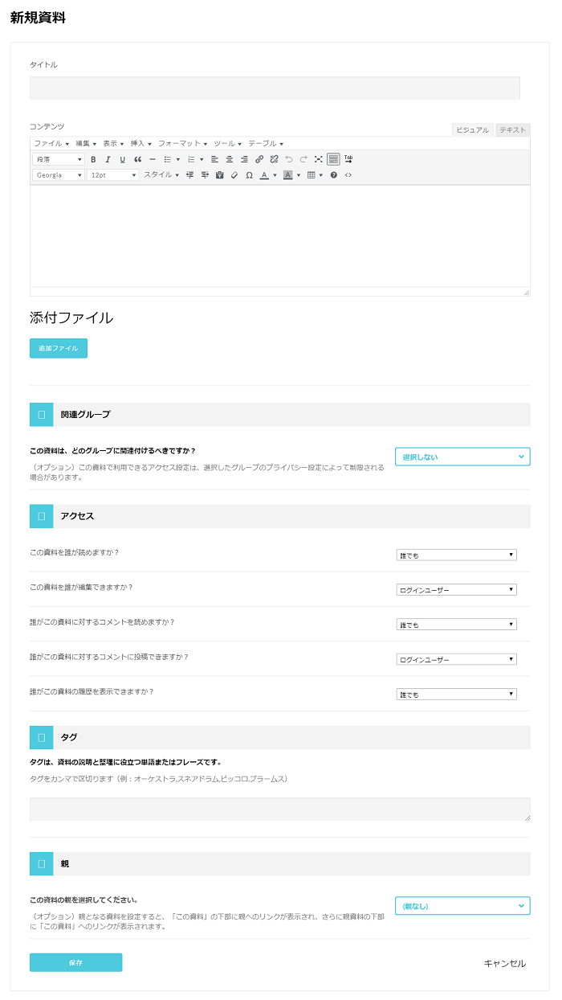Paste as text icon
The image size is (562, 1000).
point(219,174)
